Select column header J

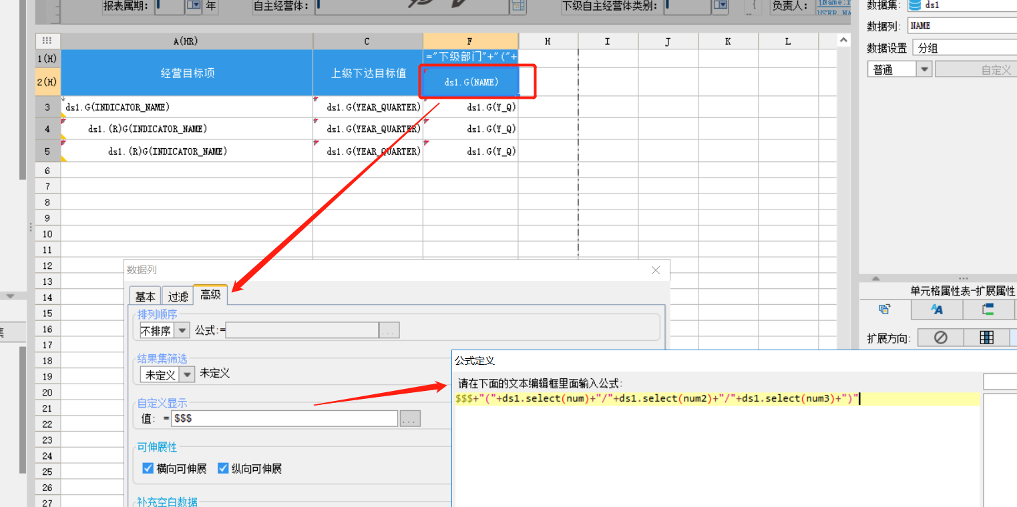[668, 41]
